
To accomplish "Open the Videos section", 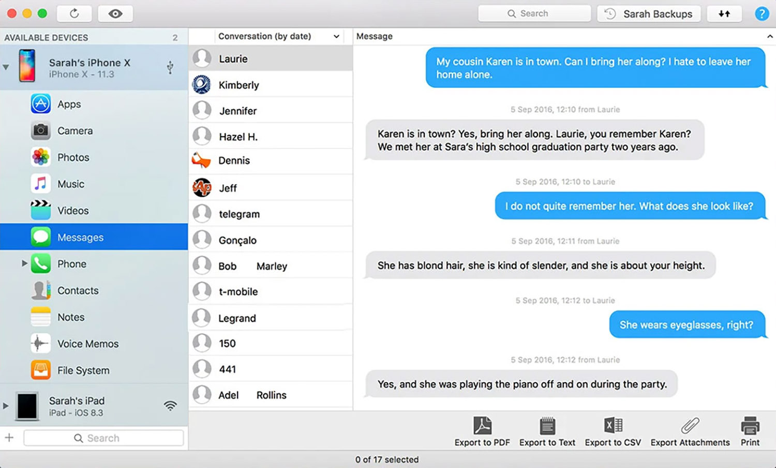I will [x=72, y=210].
